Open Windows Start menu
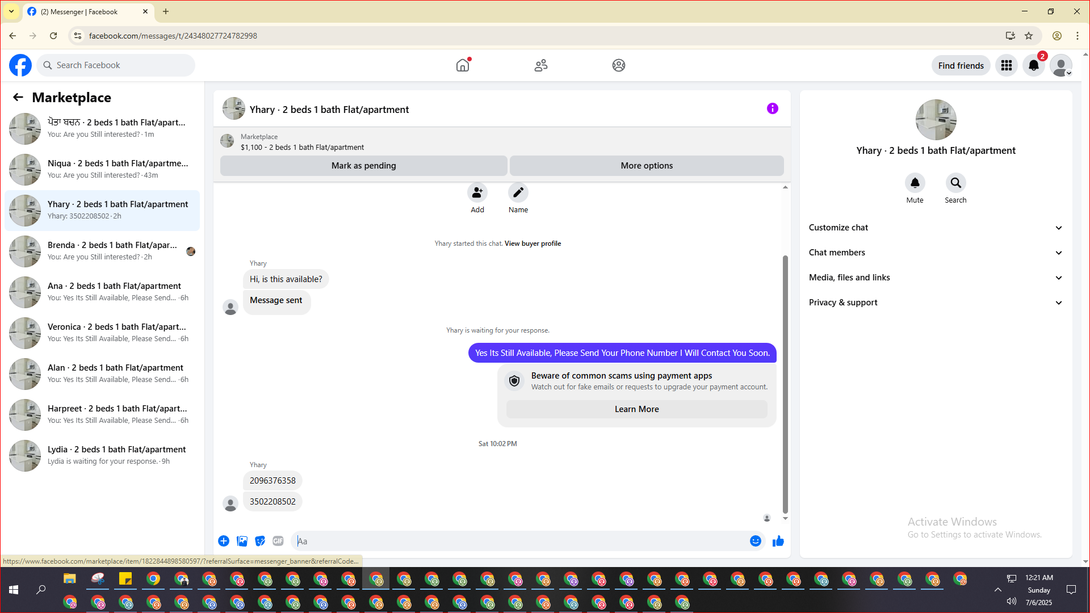 (x=14, y=590)
